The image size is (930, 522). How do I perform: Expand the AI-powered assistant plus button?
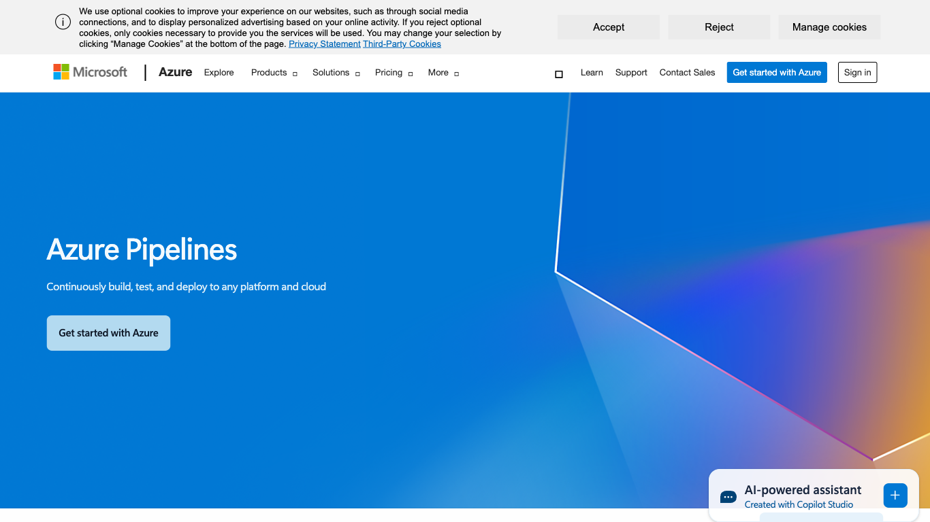(x=895, y=495)
